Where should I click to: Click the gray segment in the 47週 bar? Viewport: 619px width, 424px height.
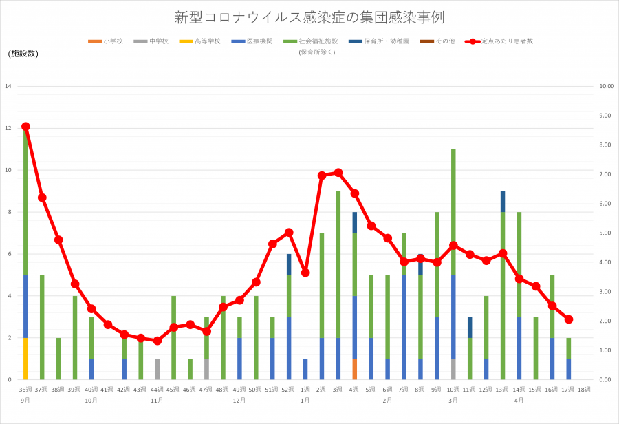[x=206, y=369]
